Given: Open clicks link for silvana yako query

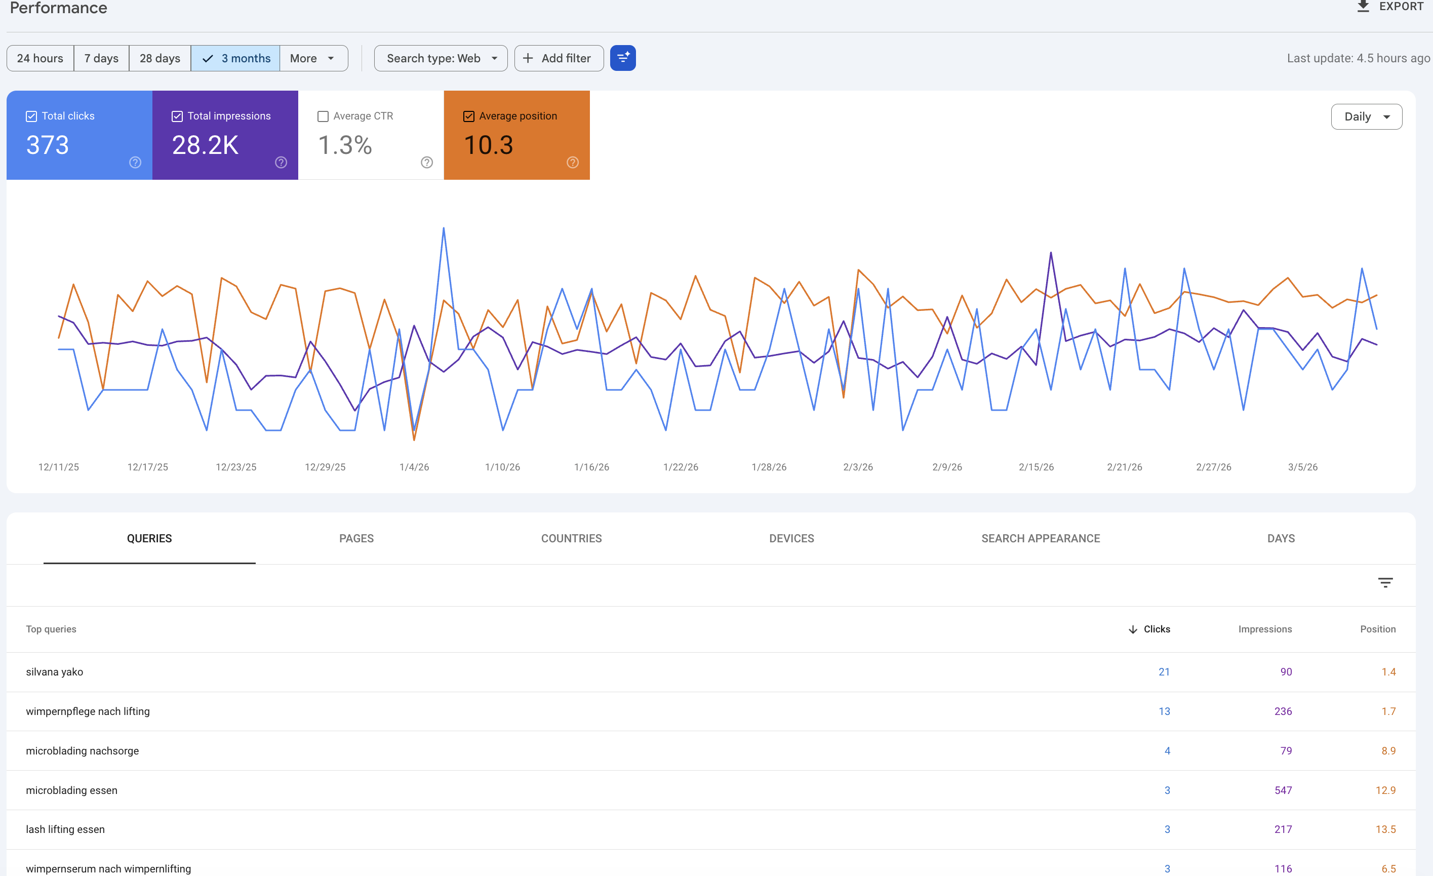Looking at the screenshot, I should [x=1164, y=671].
